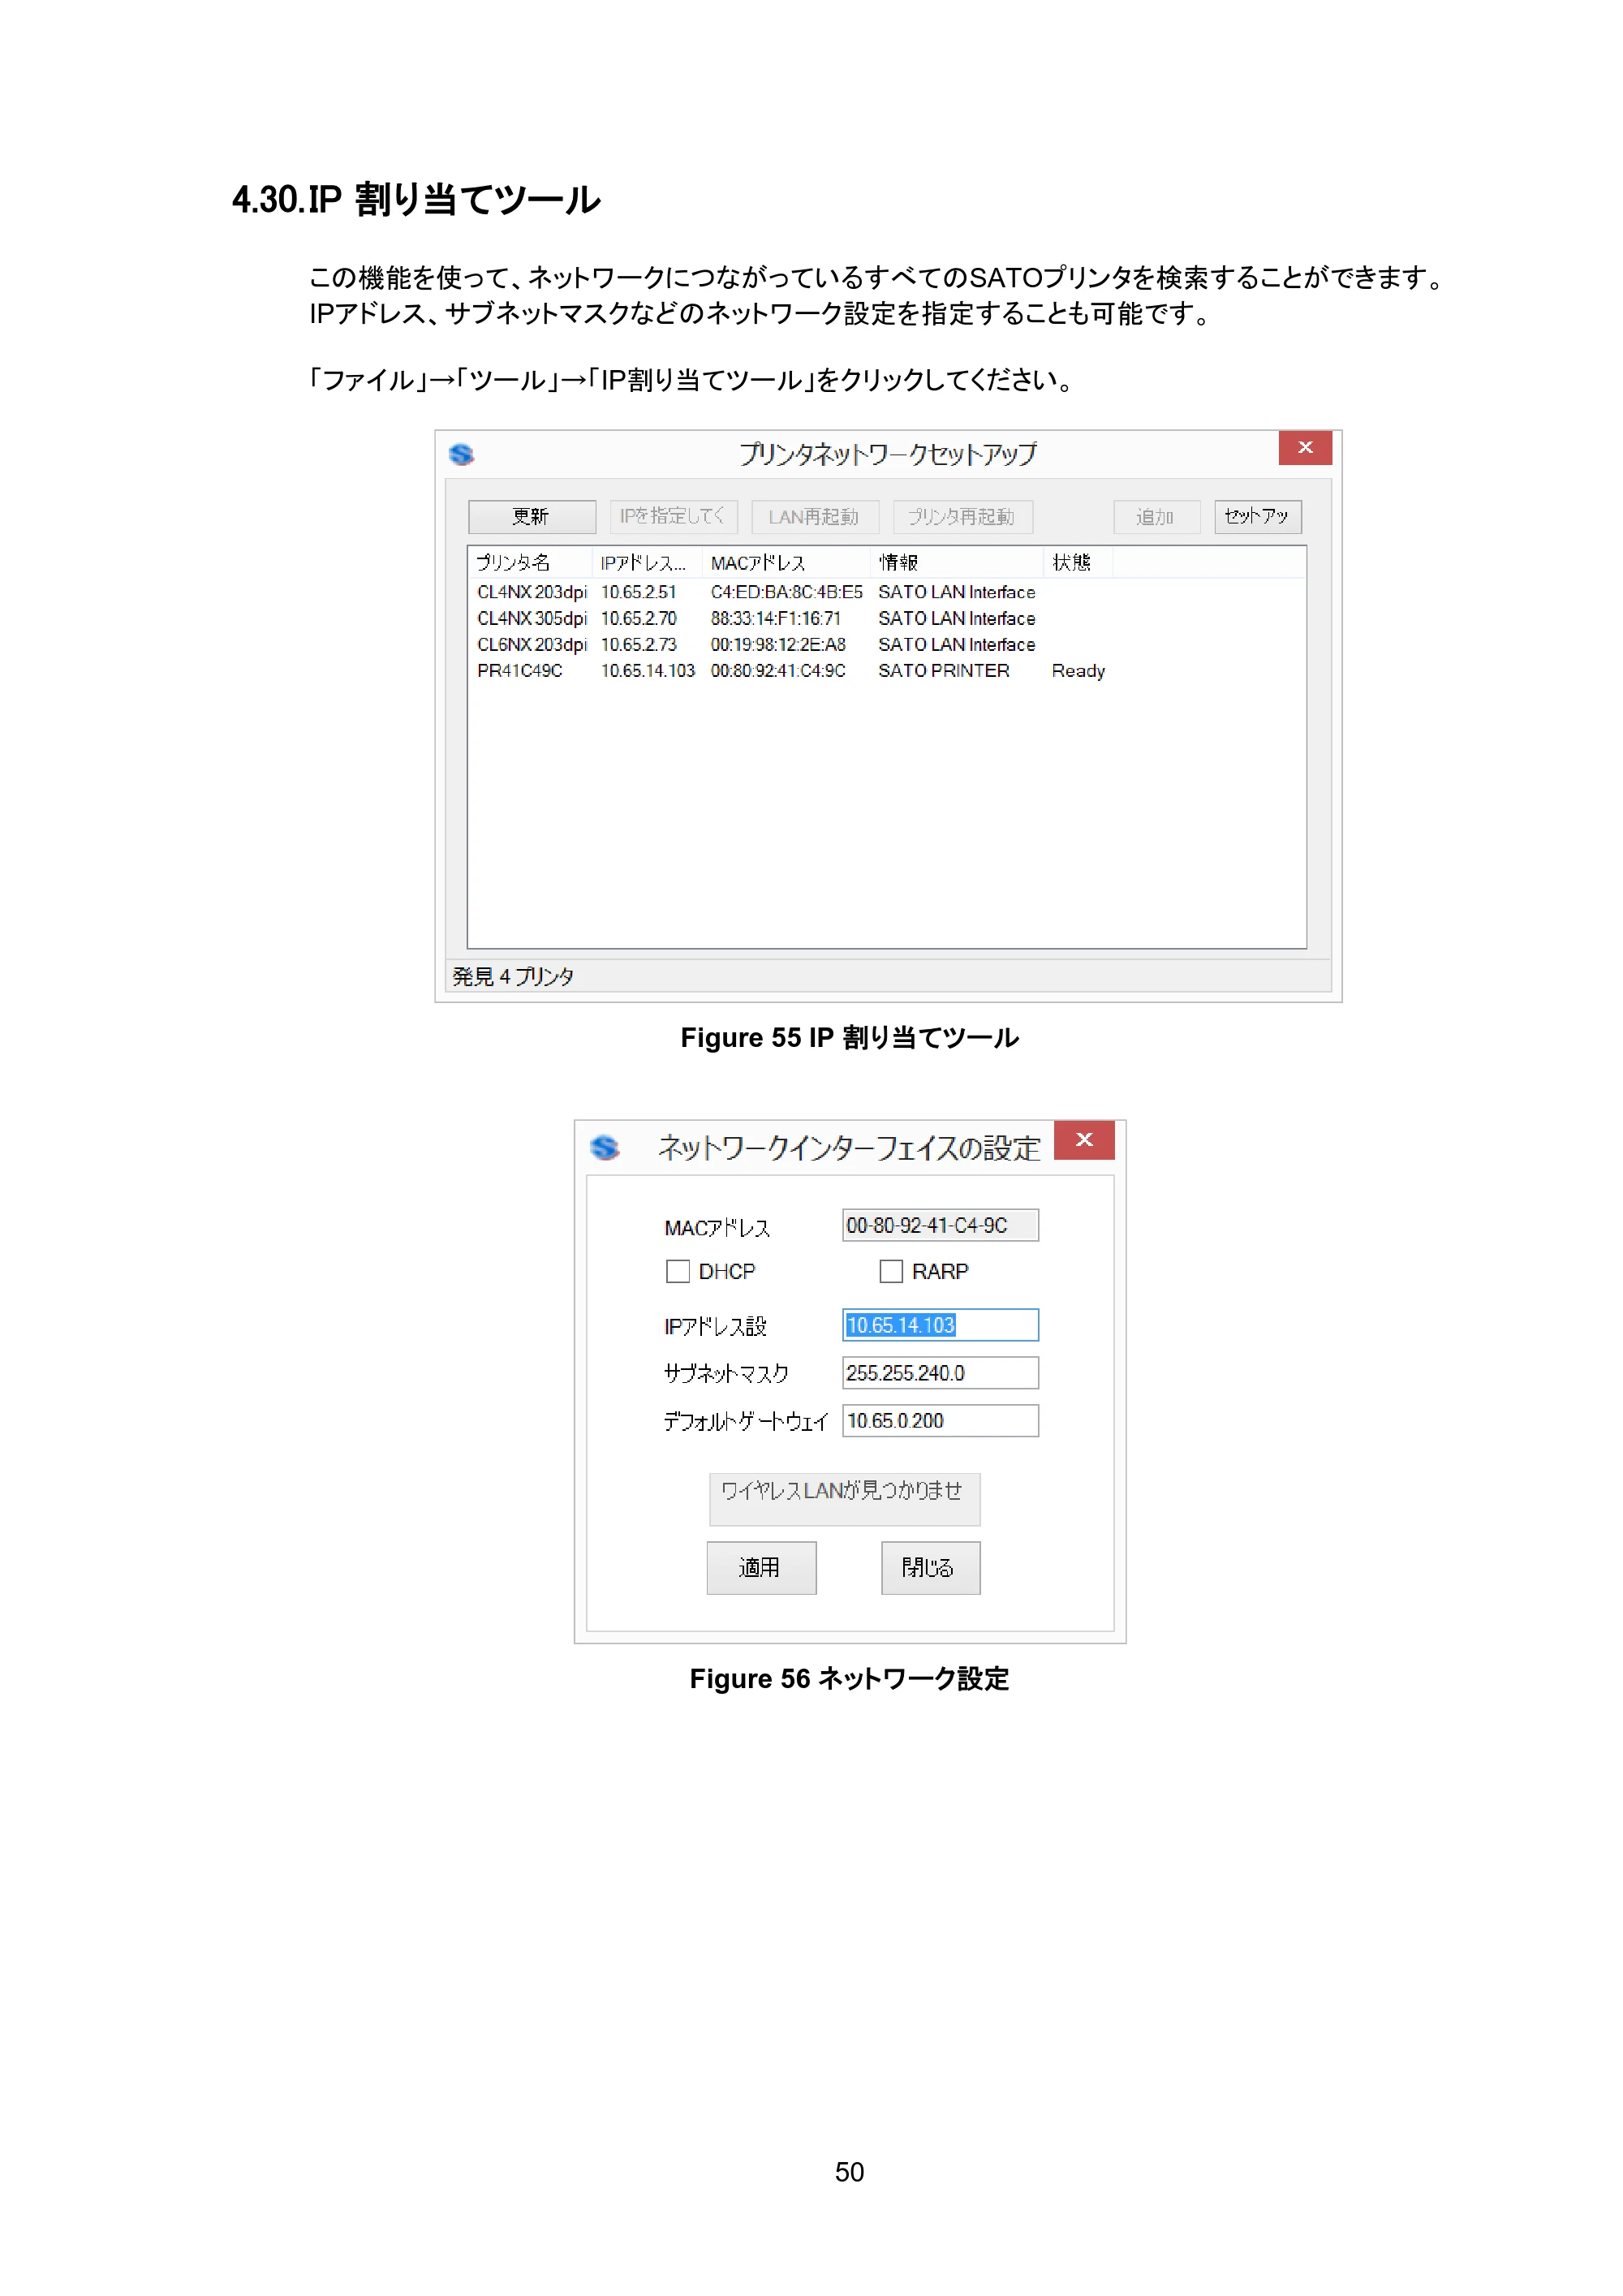This screenshot has width=1623, height=2296.
Task: Click IP address 10.65.2.70 cell
Action: point(638,619)
